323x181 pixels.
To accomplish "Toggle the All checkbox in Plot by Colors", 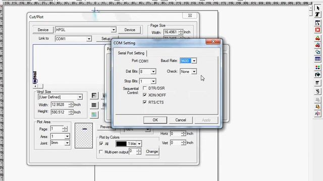I will pos(101,144).
